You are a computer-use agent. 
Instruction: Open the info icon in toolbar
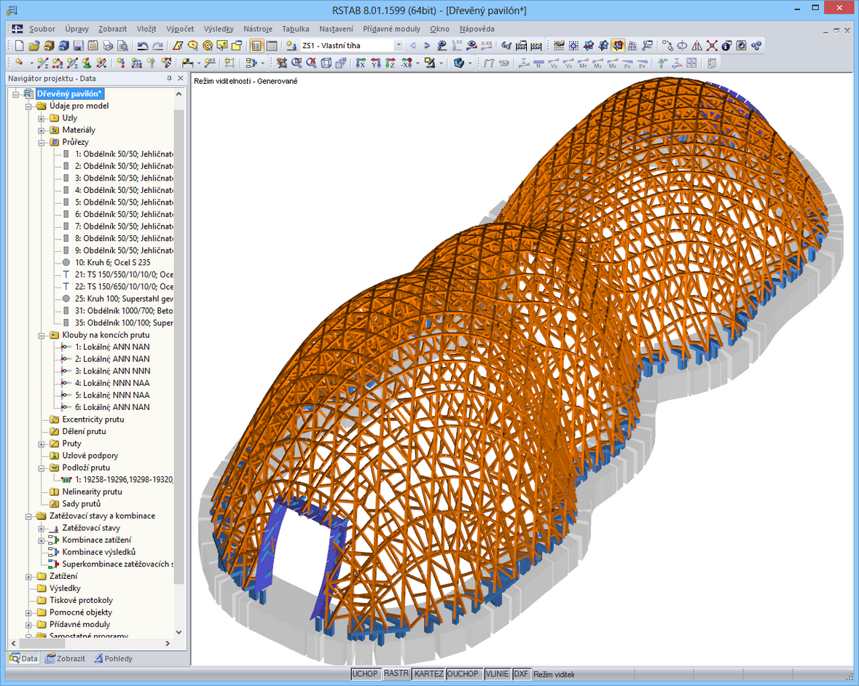click(x=726, y=45)
